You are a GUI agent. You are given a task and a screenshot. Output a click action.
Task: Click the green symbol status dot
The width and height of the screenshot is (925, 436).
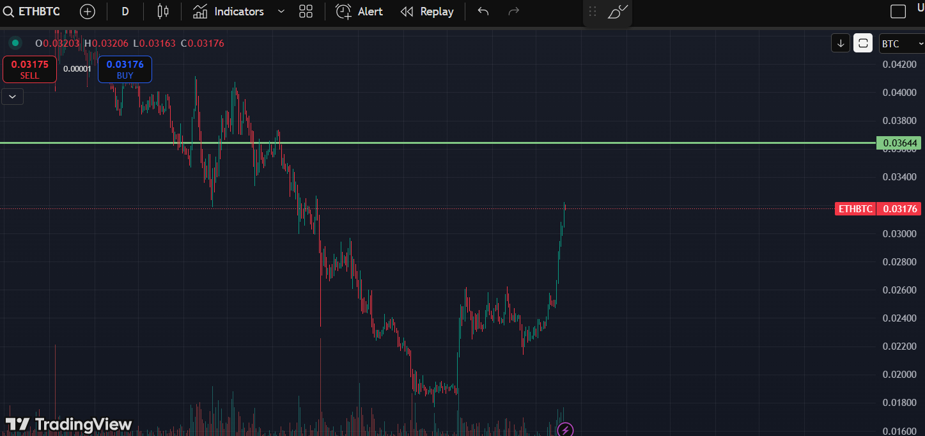(15, 43)
